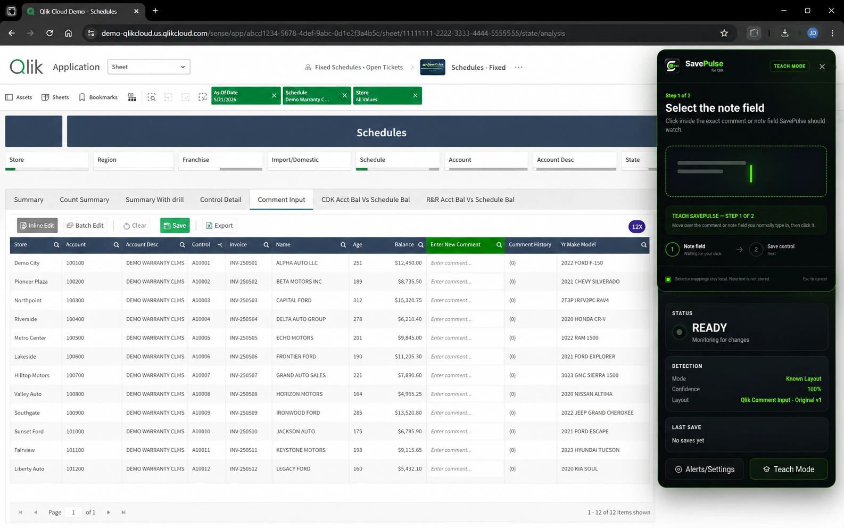
Task: Expand the Franchise filter pane
Action: [220, 161]
